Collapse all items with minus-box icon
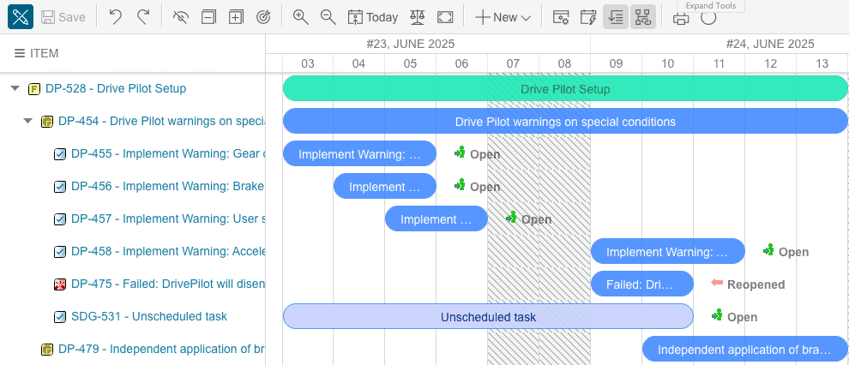This screenshot has width=849, height=365. pyautogui.click(x=208, y=17)
